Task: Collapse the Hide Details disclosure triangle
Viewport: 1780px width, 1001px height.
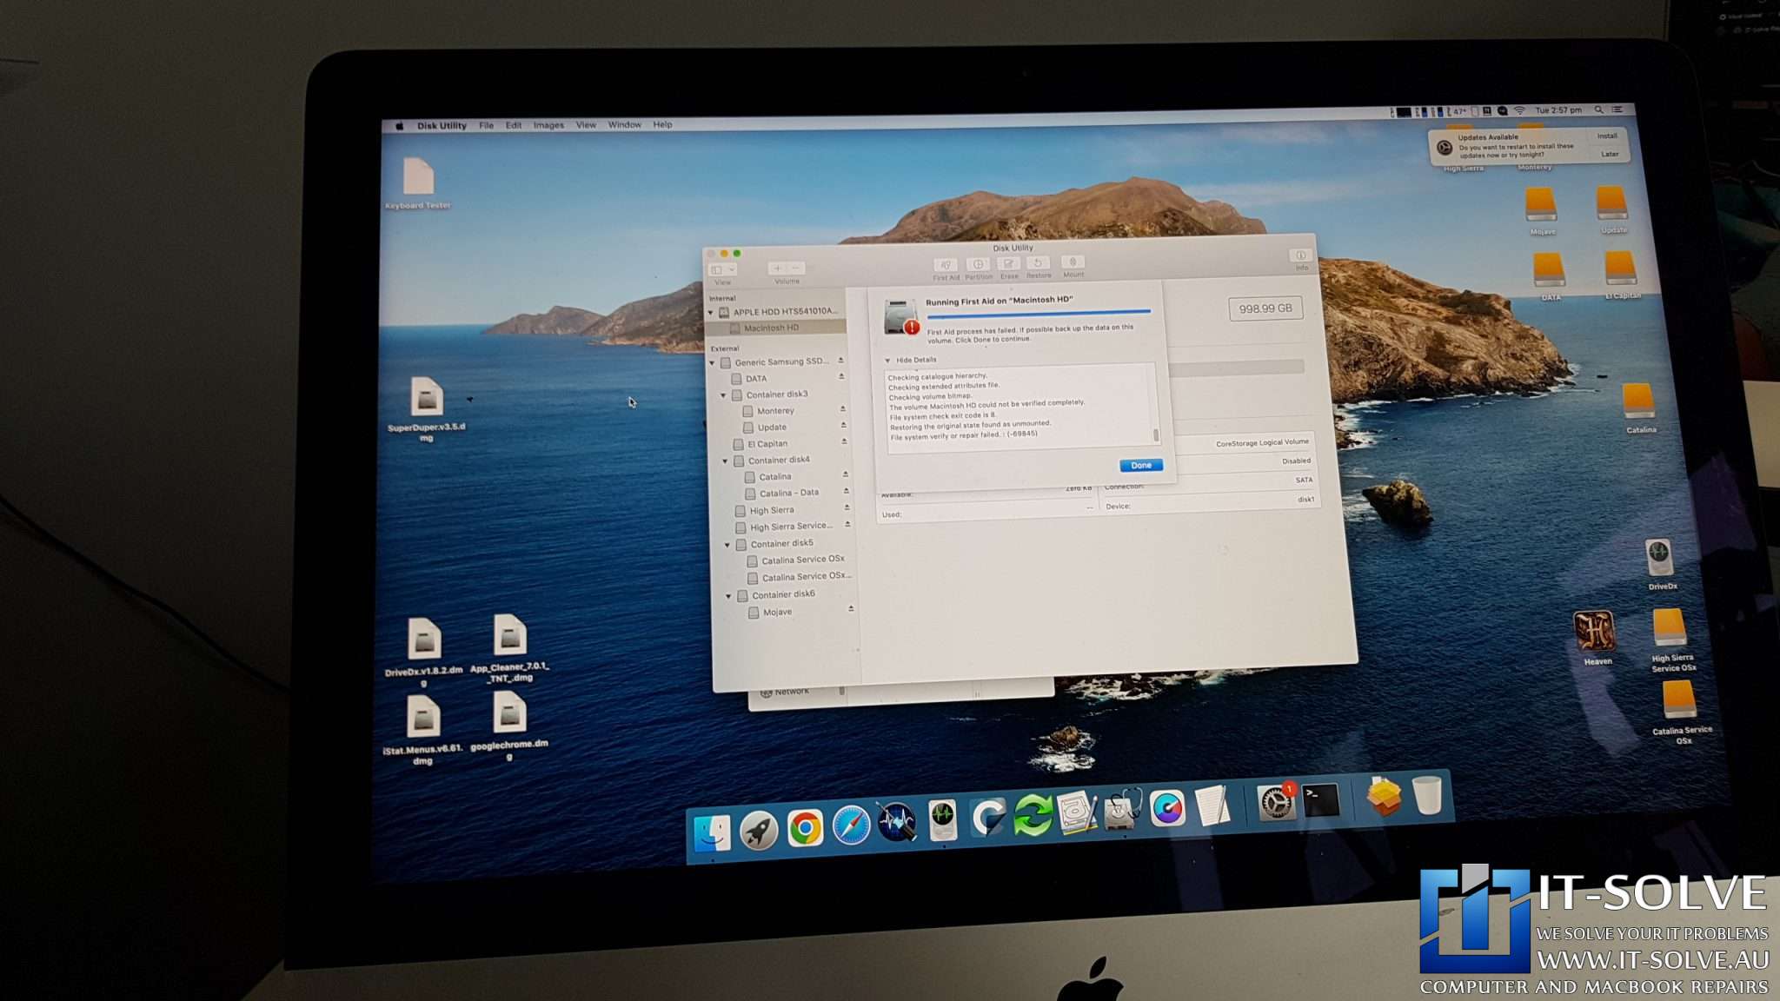Action: [x=888, y=358]
